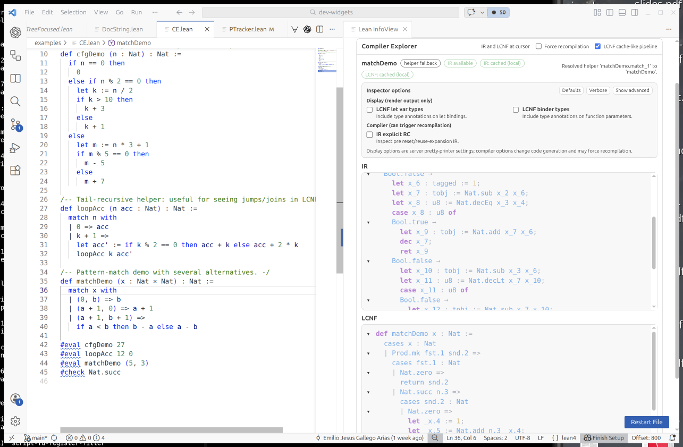
Task: Switch to the DocString.lean tab
Action: click(122, 29)
